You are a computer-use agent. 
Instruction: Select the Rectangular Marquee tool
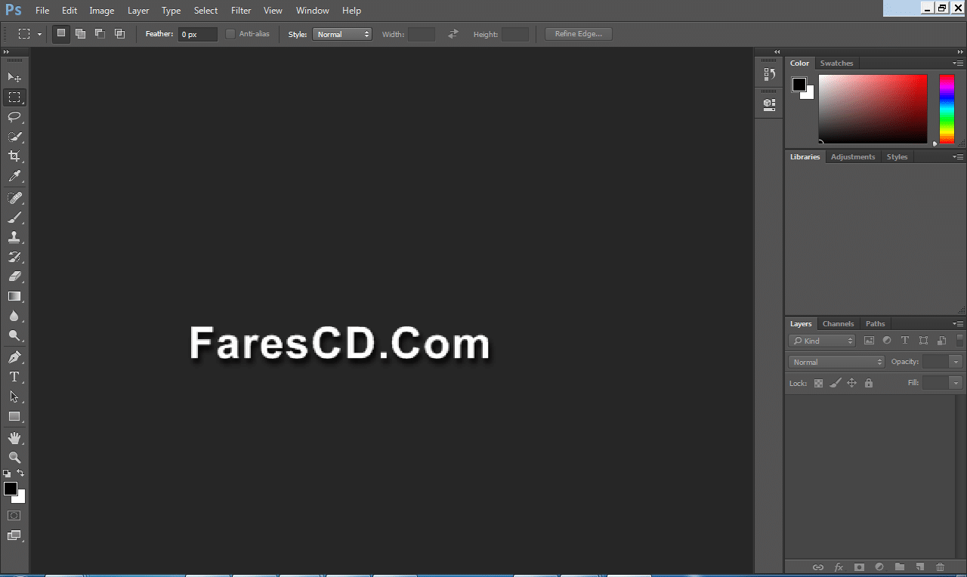[14, 97]
